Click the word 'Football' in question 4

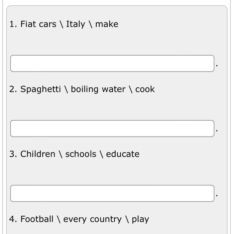(x=37, y=219)
